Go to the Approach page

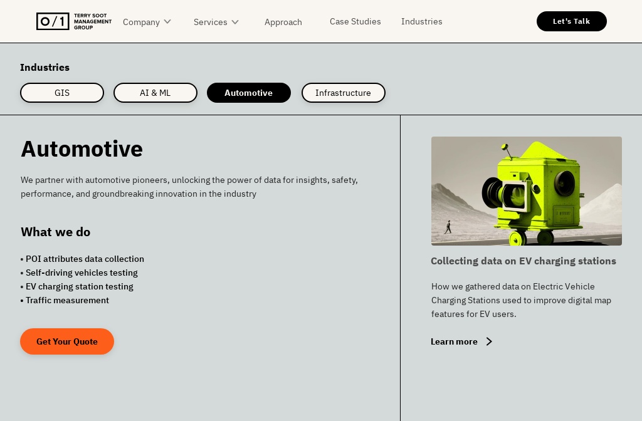coord(283,22)
